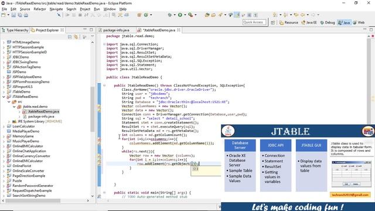Select package-info.java in Project Explorer tree
The height and width of the screenshot is (211, 375).
[x=41, y=117]
